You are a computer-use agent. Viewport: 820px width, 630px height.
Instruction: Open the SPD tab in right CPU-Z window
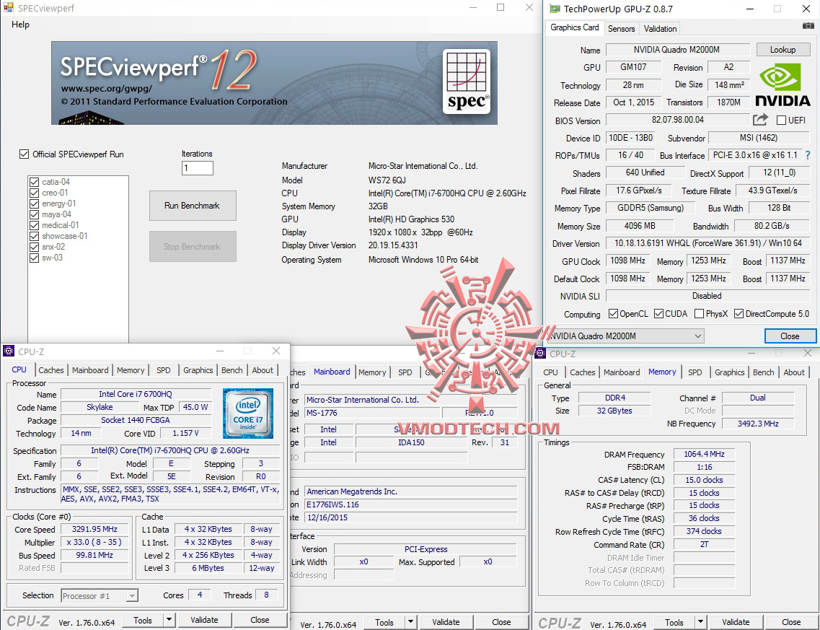tap(695, 372)
